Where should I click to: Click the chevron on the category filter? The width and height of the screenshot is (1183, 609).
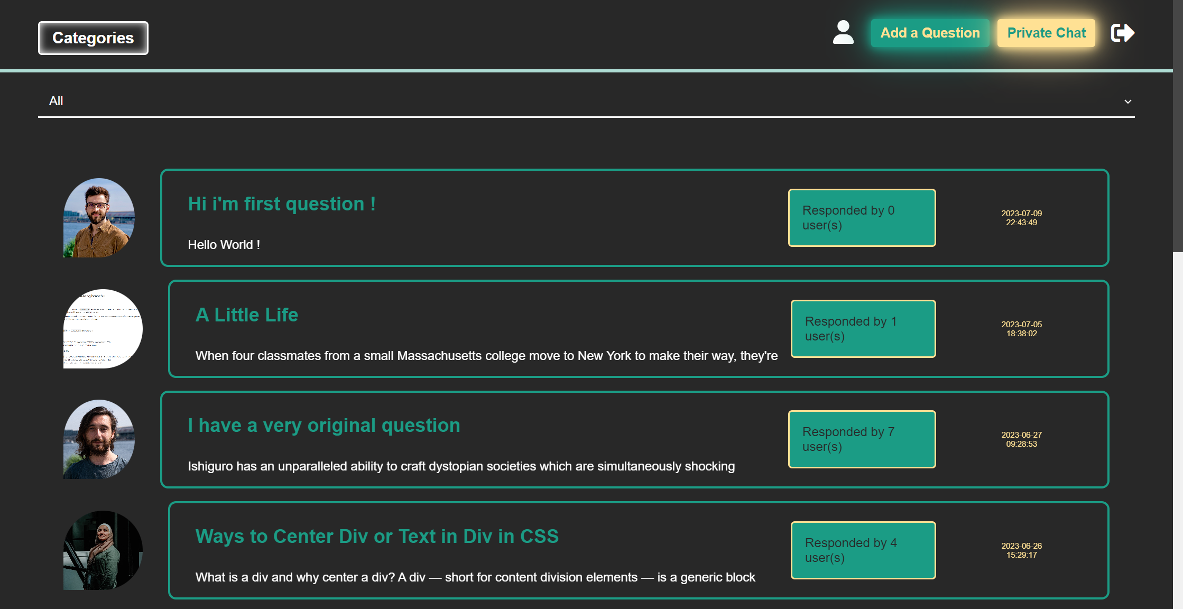(1127, 101)
